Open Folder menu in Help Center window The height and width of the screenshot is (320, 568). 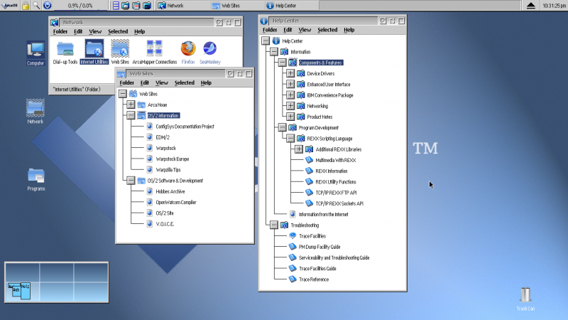click(270, 30)
